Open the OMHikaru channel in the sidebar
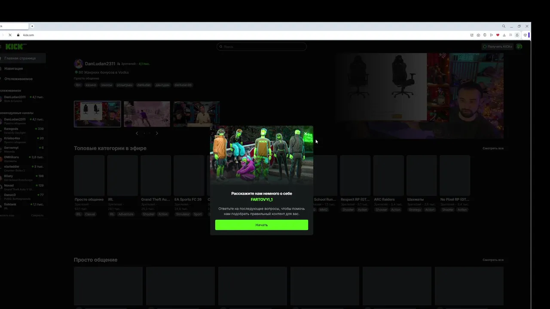The height and width of the screenshot is (309, 550). (22, 159)
